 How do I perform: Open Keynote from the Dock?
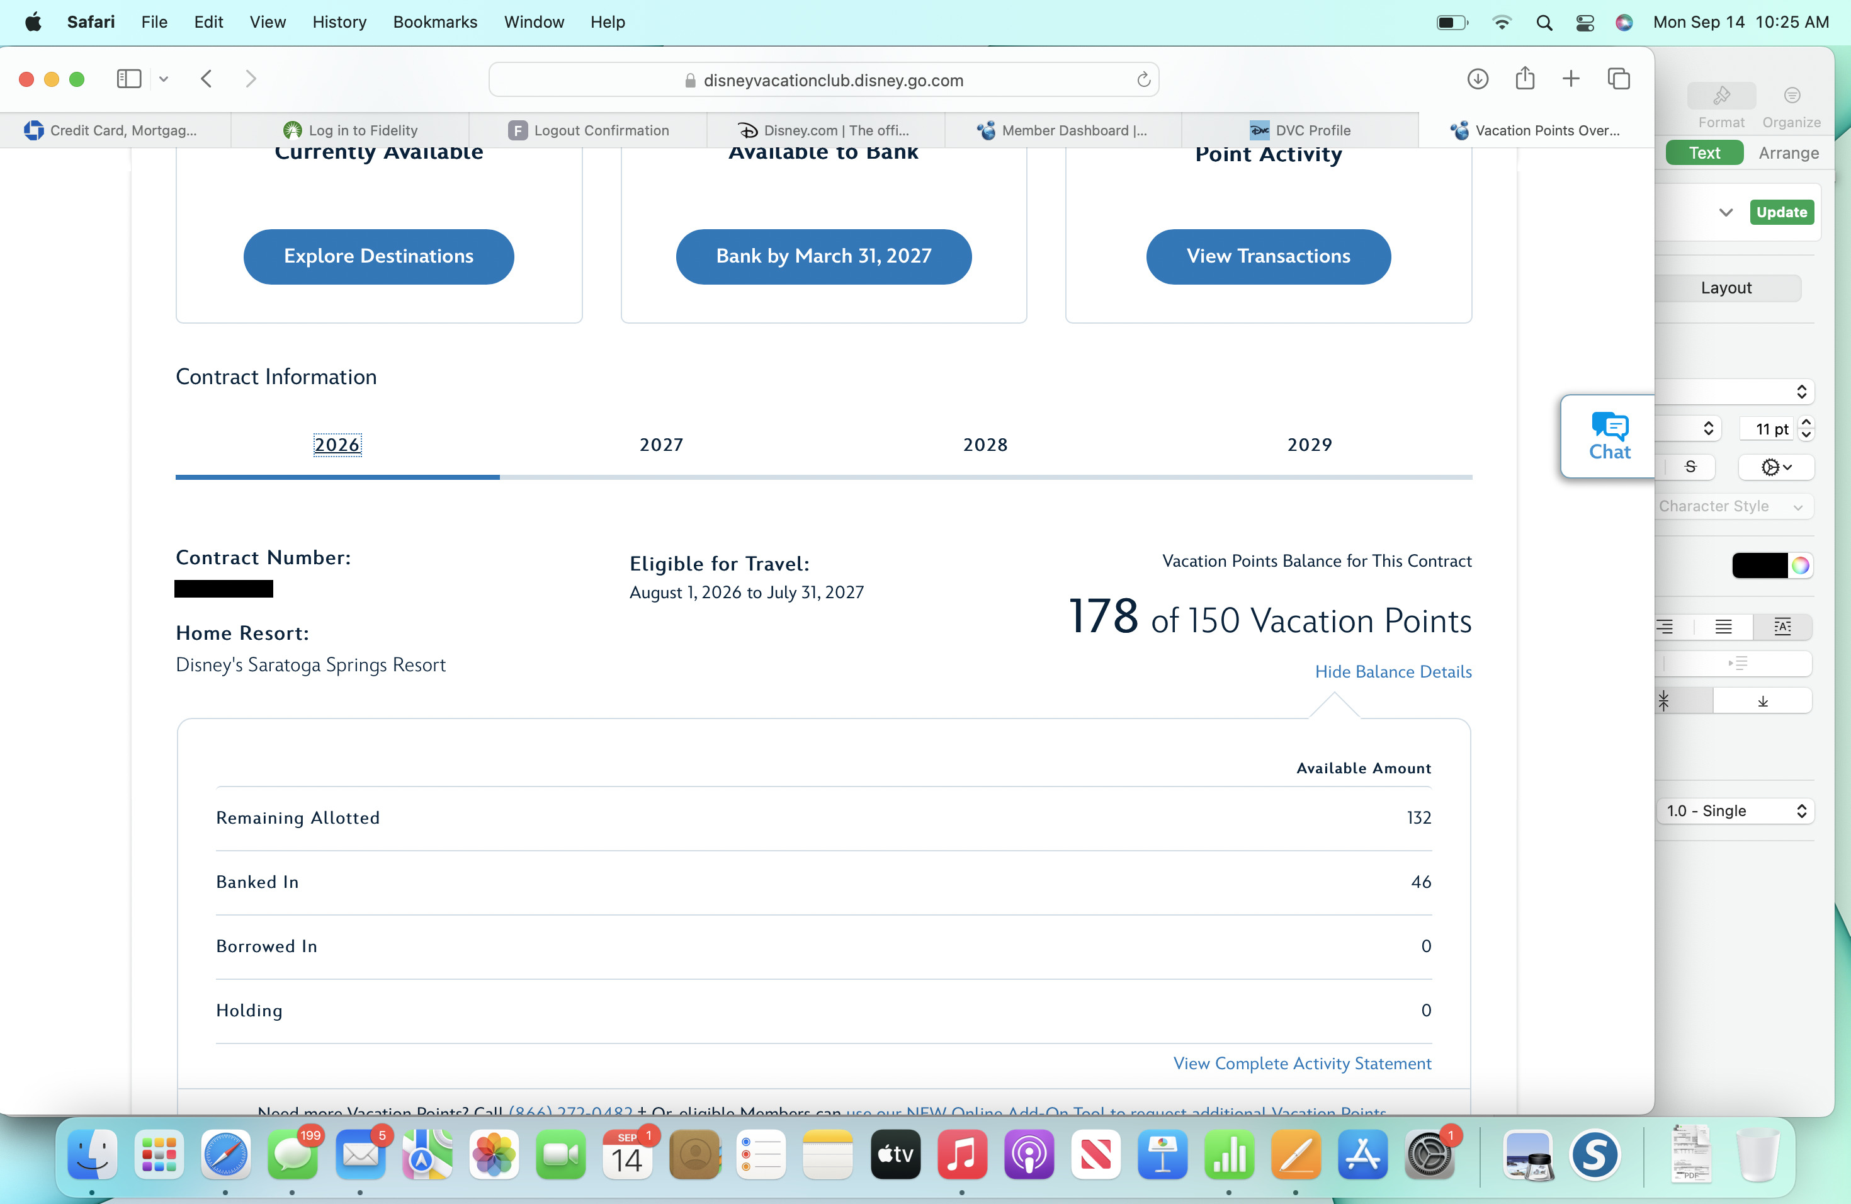[1163, 1154]
